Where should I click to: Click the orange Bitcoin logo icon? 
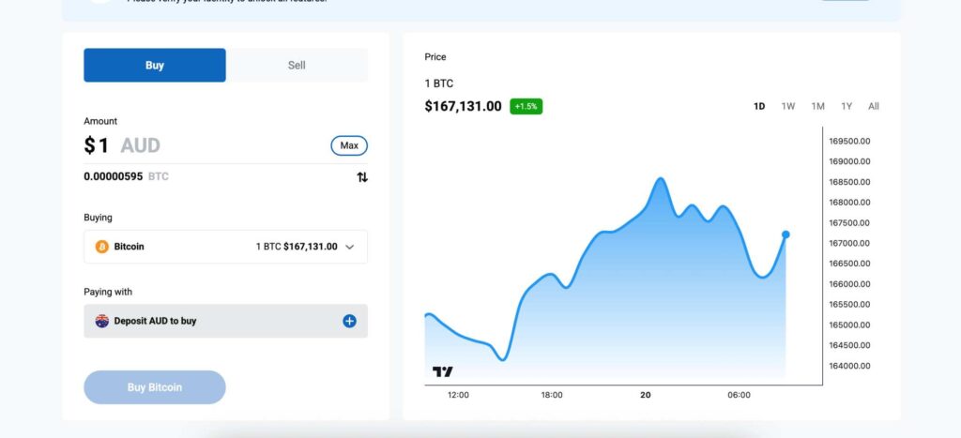(x=101, y=247)
